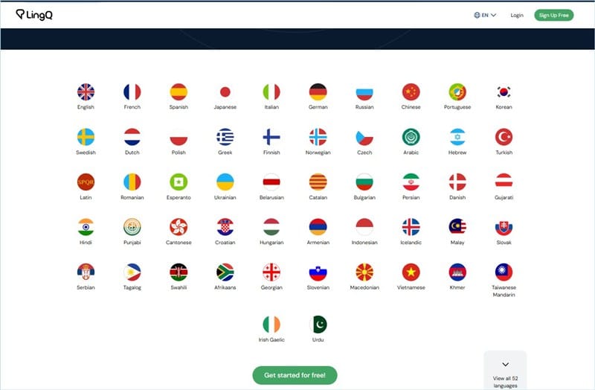This screenshot has width=595, height=390.
Task: Select the Irish Gaelic language
Action: (x=271, y=329)
